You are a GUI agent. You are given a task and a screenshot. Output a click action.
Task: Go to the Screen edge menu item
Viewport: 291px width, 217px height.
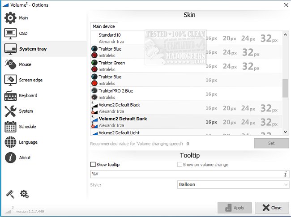(x=31, y=80)
